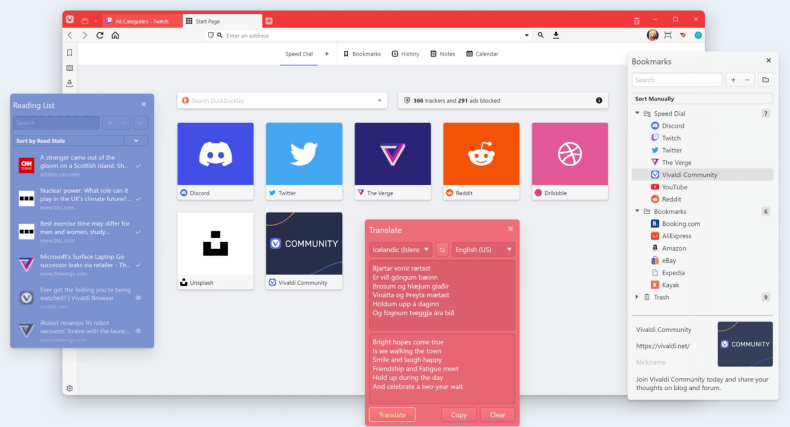Screen dimensions: 790x427
Task: Open a new tab with the plus icon
Action: pyautogui.click(x=269, y=21)
